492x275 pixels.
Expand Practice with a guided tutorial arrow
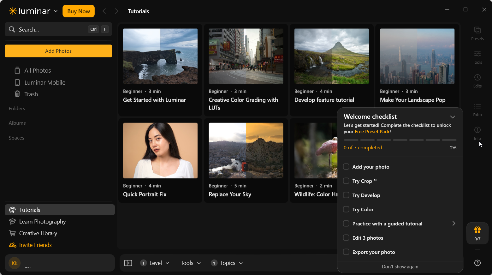pos(454,224)
